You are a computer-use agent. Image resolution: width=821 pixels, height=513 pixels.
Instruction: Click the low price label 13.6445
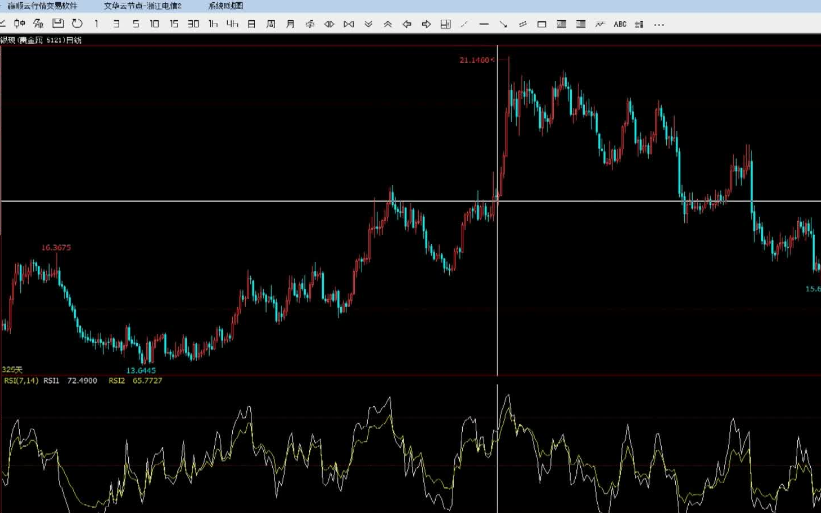[141, 371]
